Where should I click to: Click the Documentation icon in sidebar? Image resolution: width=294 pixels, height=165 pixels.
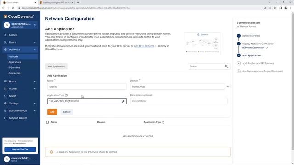click(5, 111)
